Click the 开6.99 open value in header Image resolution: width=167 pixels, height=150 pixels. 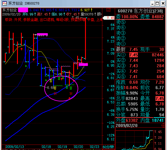pos(29,14)
